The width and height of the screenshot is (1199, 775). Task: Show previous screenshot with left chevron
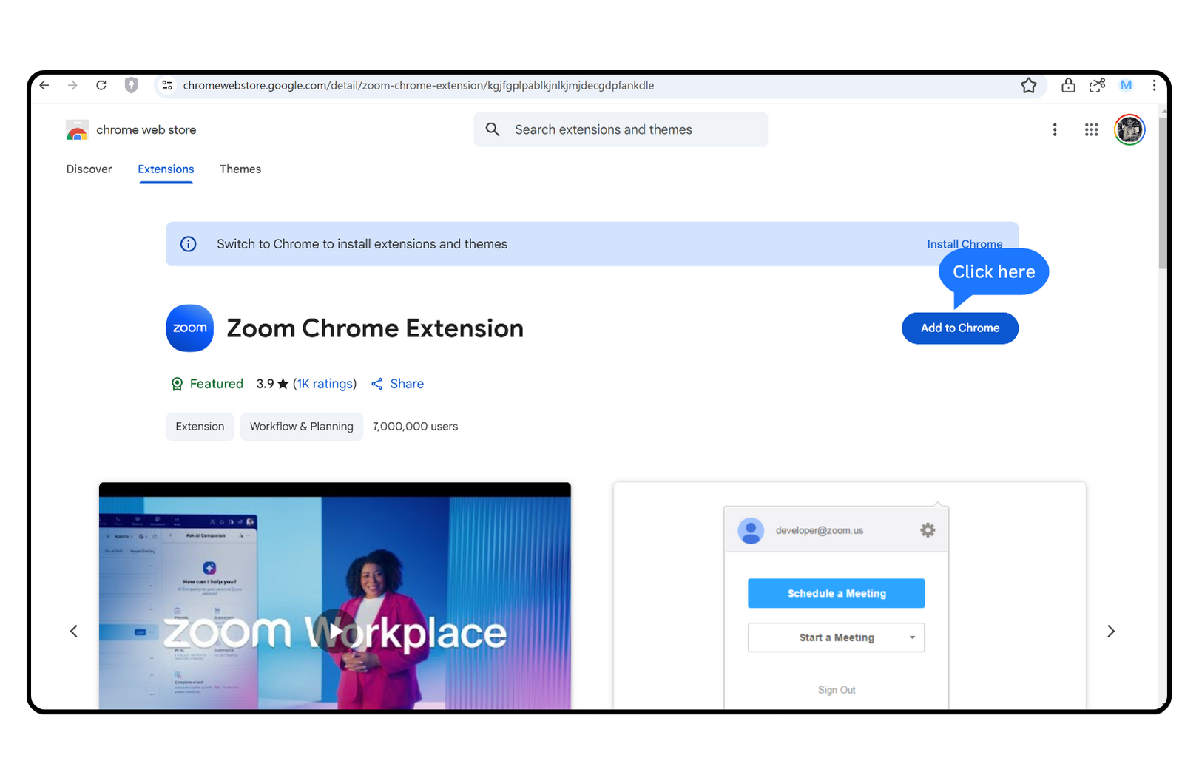pos(74,631)
